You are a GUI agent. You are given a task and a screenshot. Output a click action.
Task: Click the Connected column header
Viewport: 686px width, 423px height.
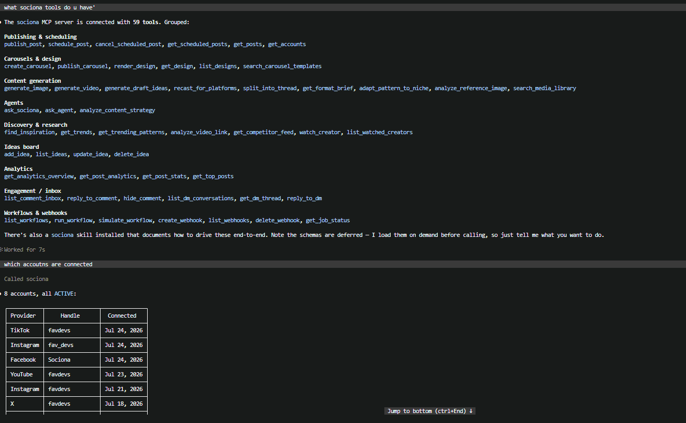tap(124, 316)
